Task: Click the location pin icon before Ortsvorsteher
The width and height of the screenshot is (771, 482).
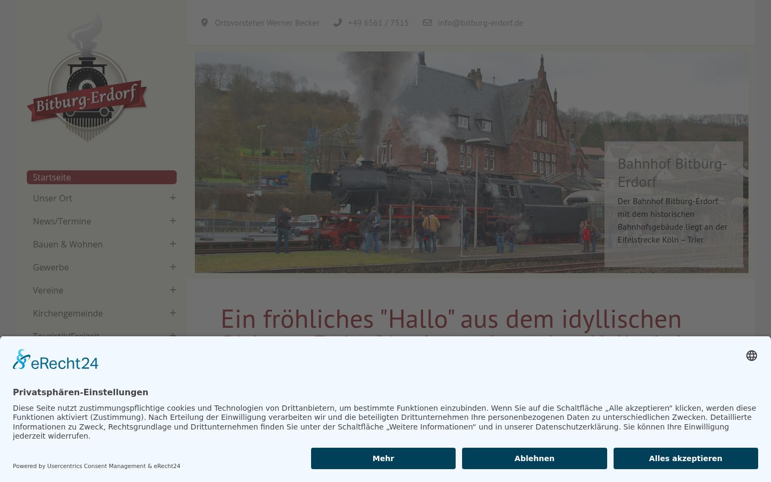Action: [204, 22]
